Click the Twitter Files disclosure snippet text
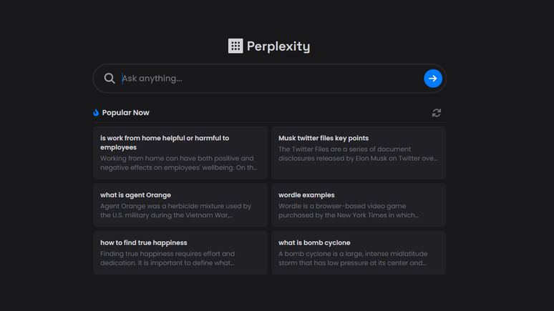The image size is (554, 311). (358, 154)
